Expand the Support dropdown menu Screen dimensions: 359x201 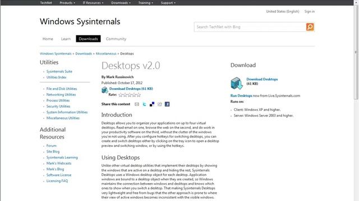[x=168, y=3]
